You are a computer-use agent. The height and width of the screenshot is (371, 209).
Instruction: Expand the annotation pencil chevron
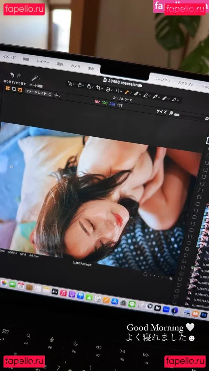point(178,100)
